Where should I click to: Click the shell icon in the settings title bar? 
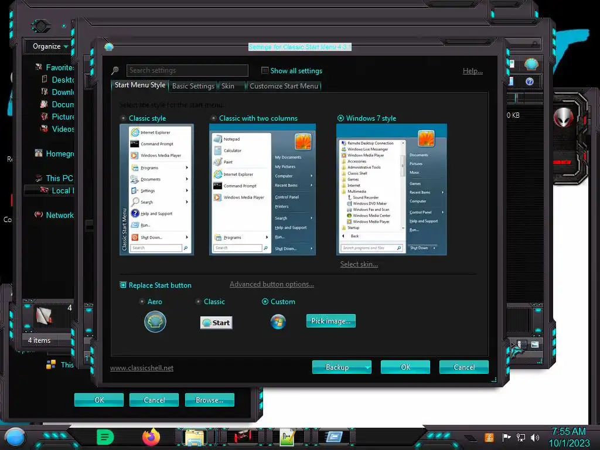click(x=109, y=47)
